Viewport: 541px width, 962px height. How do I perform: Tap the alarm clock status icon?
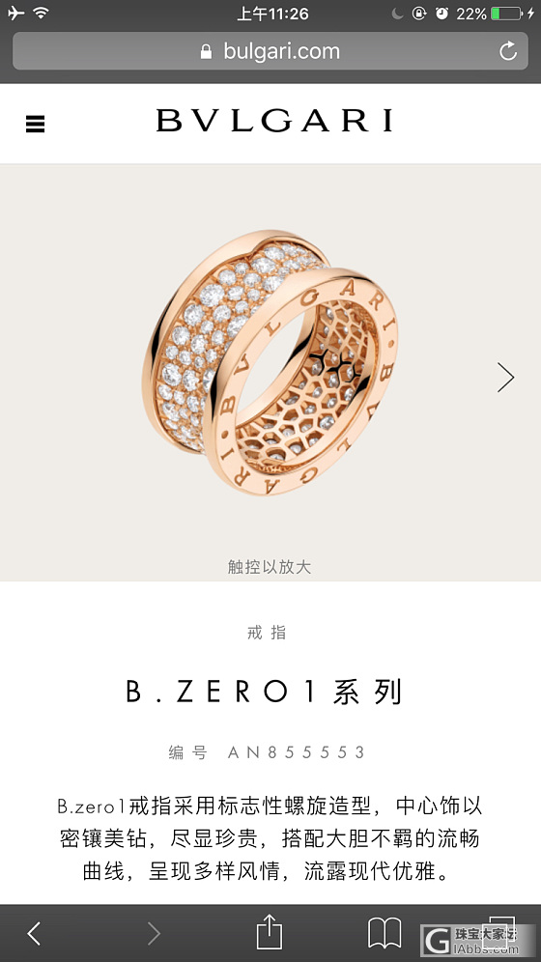441,13
